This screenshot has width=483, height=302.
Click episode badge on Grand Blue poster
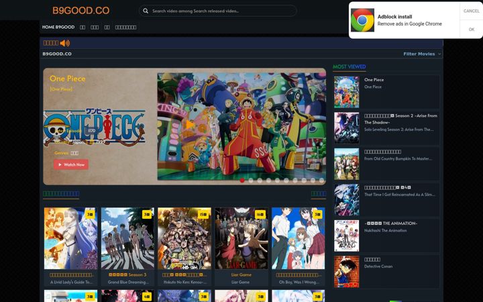[147, 215]
